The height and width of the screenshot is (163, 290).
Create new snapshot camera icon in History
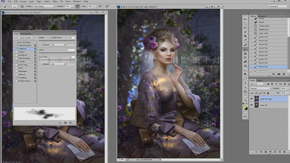[x=279, y=74]
